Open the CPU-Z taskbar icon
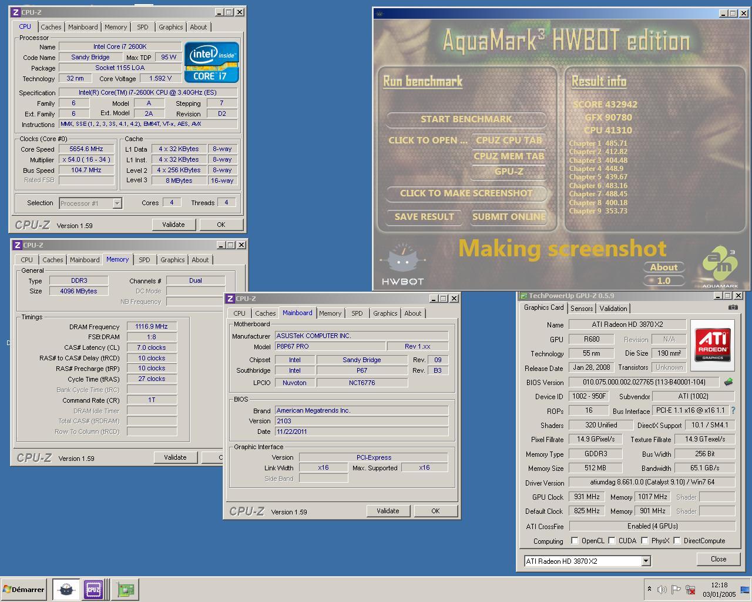752x602 pixels. (93, 589)
